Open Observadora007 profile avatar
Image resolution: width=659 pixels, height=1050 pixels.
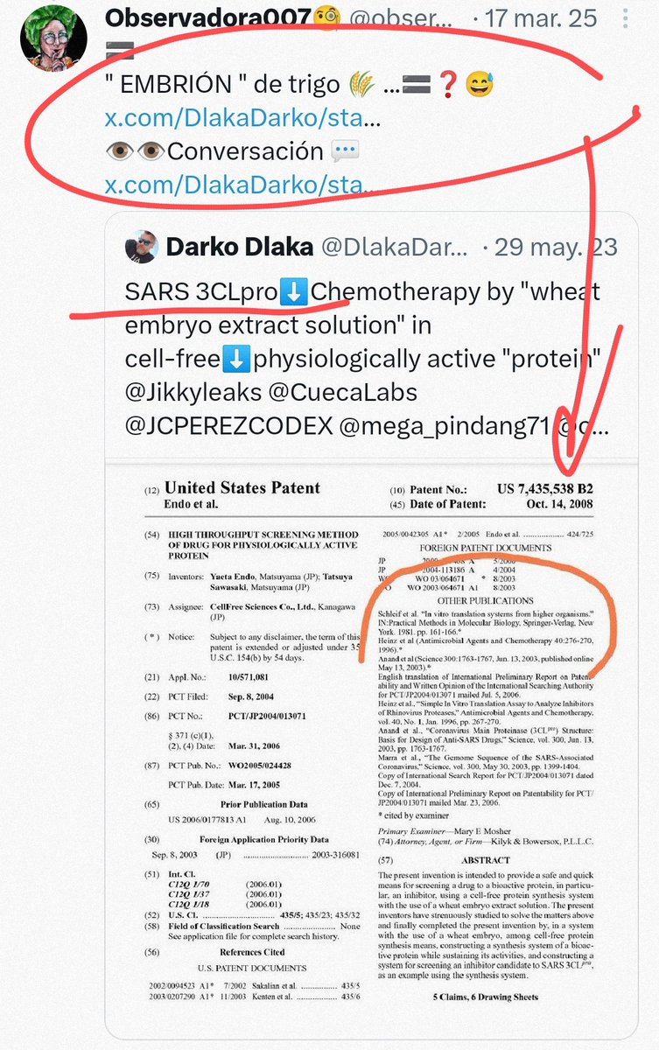(53, 36)
